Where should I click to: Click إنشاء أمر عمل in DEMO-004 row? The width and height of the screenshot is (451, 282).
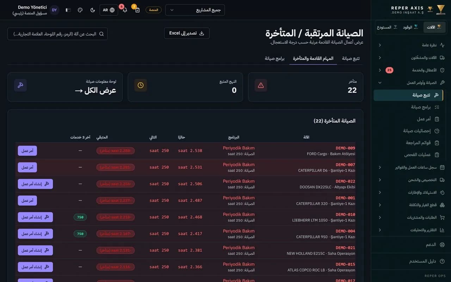(x=35, y=234)
